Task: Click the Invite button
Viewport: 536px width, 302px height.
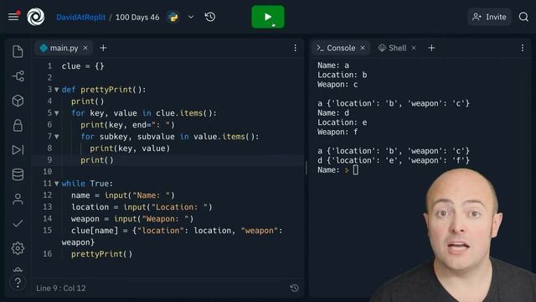Action: point(489,17)
